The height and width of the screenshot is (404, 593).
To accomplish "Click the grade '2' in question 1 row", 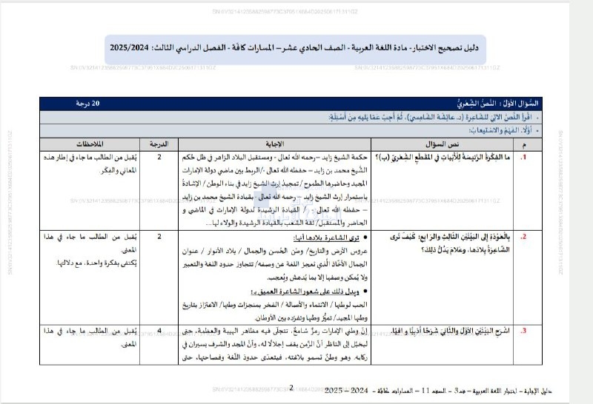I will click(159, 158).
